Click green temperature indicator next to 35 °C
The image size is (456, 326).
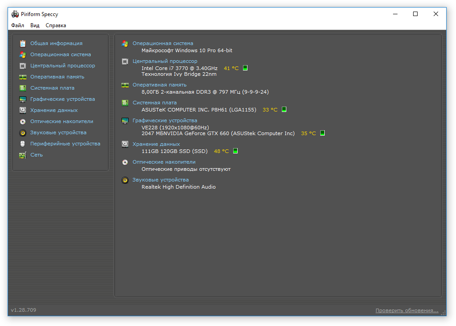coord(322,133)
